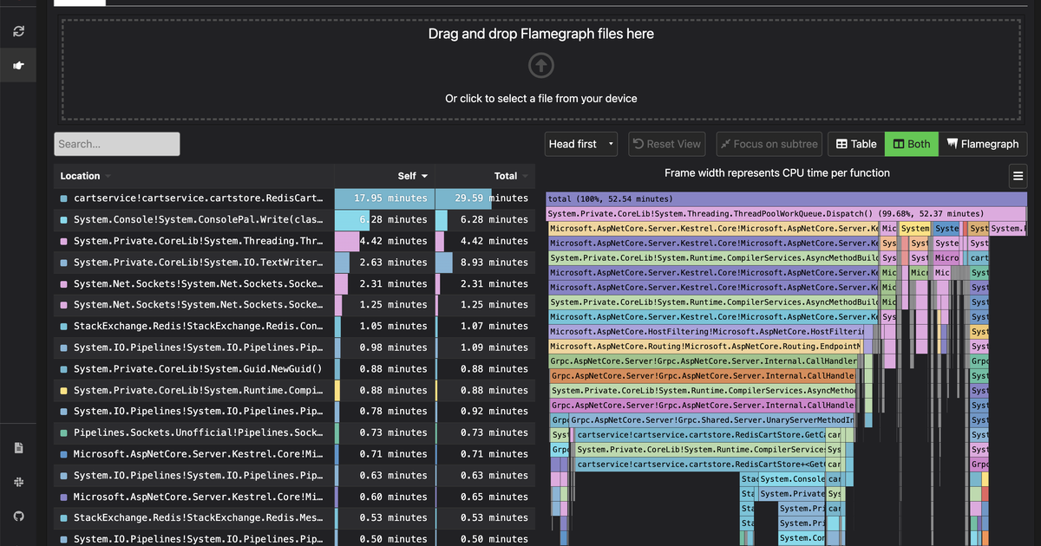
Task: Click the '0.65 minutes' Total value
Action: coord(494,497)
